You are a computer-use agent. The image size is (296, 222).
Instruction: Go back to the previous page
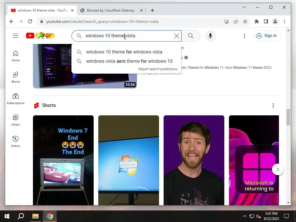(x=12, y=21)
